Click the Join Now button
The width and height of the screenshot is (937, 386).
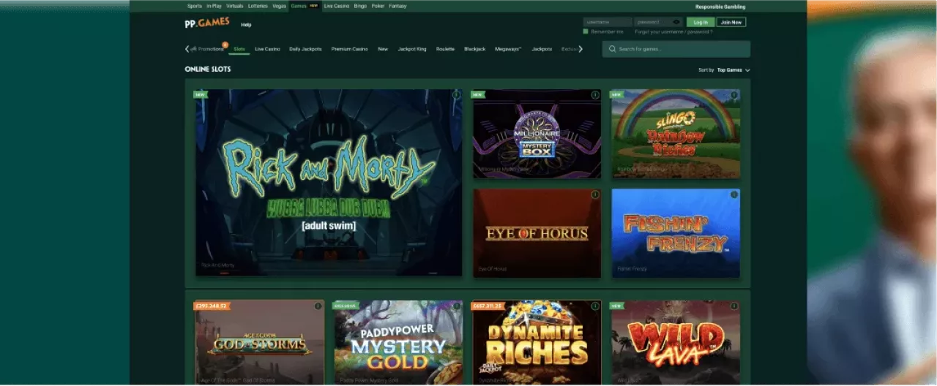click(731, 22)
